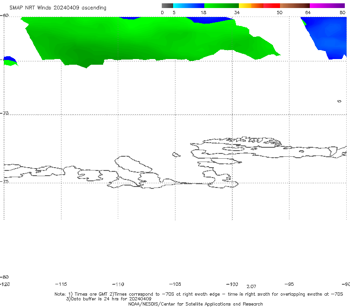The height and width of the screenshot is (307, 350).
Task: Click the tiny island outline near -105 longitude
Action: [176, 154]
